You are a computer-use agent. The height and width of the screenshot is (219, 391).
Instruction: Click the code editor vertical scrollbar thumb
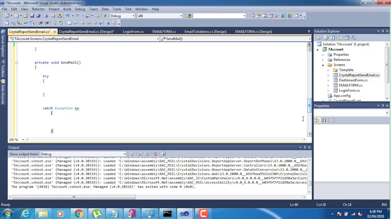pos(309,106)
